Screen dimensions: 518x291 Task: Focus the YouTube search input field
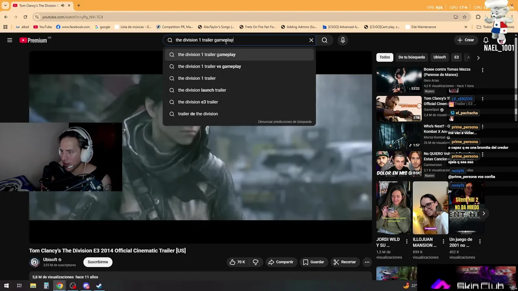pyautogui.click(x=239, y=40)
